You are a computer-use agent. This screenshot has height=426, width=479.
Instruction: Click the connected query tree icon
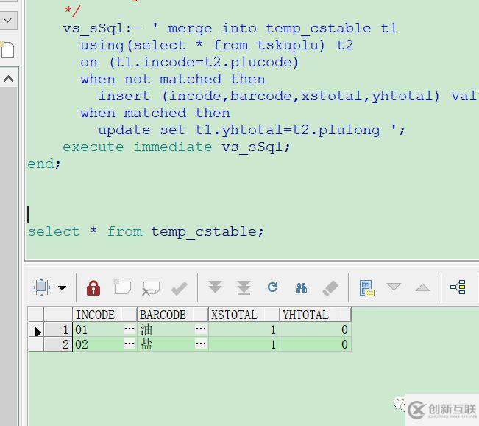click(x=458, y=287)
